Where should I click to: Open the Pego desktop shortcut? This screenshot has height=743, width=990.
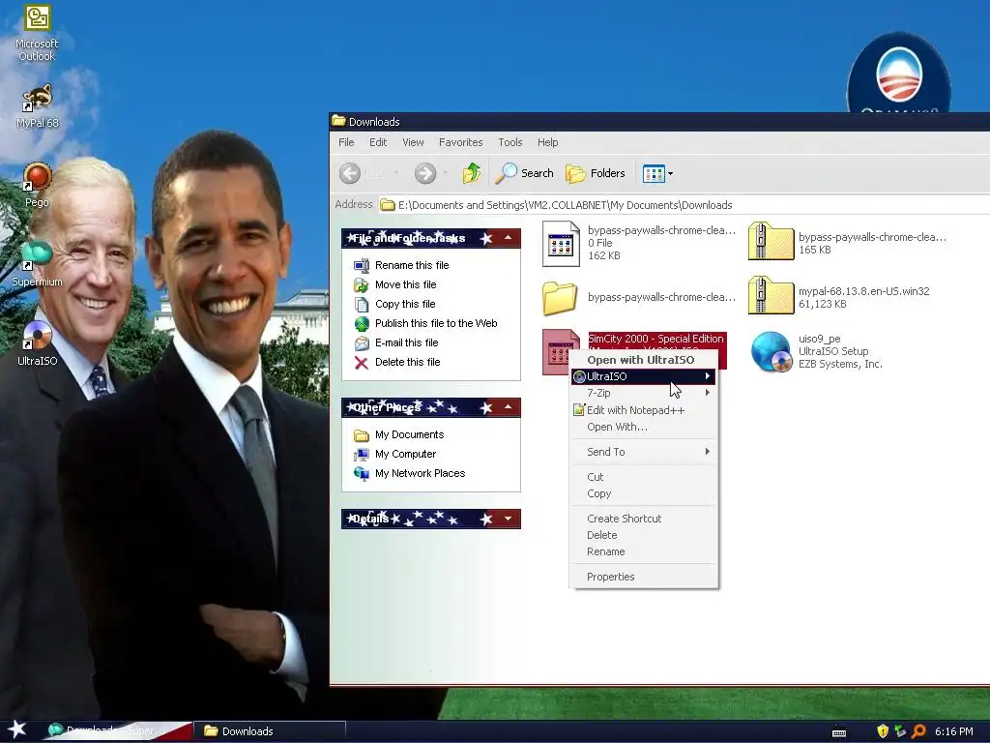[x=37, y=185]
